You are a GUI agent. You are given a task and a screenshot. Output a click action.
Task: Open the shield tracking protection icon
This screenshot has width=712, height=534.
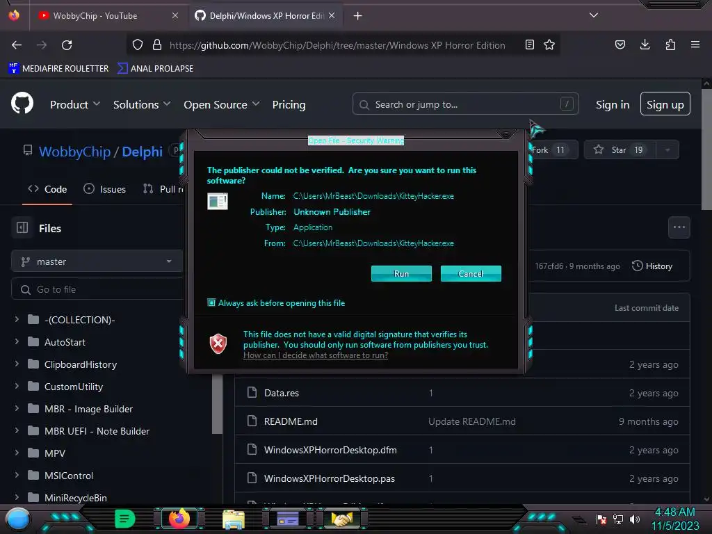(x=138, y=45)
